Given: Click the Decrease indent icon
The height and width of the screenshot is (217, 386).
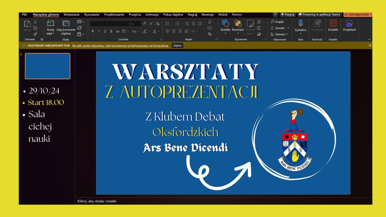Looking at the screenshot, I should coord(187,24).
